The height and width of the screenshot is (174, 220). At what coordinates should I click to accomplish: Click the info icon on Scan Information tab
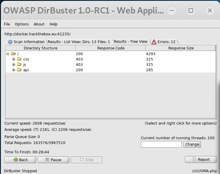(10, 42)
